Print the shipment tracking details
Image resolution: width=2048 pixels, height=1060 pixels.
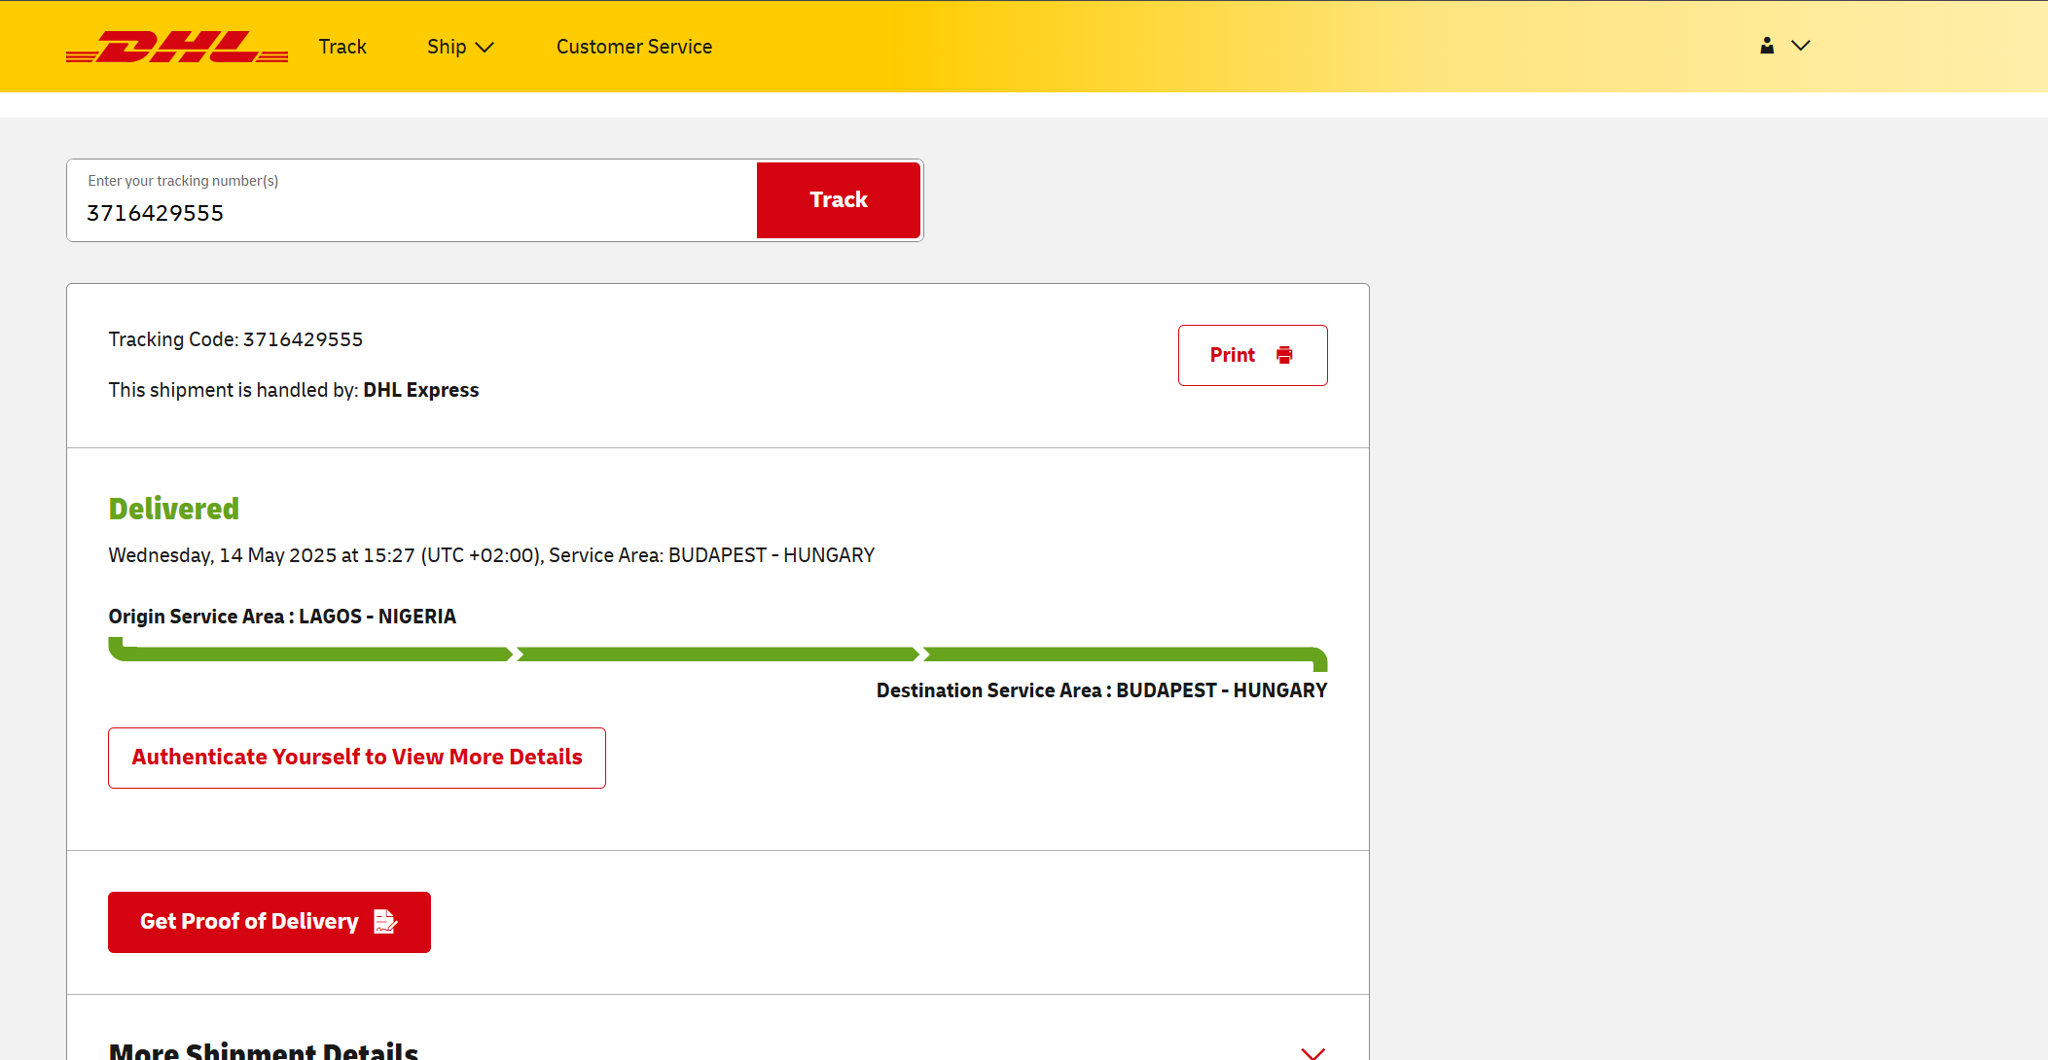[1253, 355]
